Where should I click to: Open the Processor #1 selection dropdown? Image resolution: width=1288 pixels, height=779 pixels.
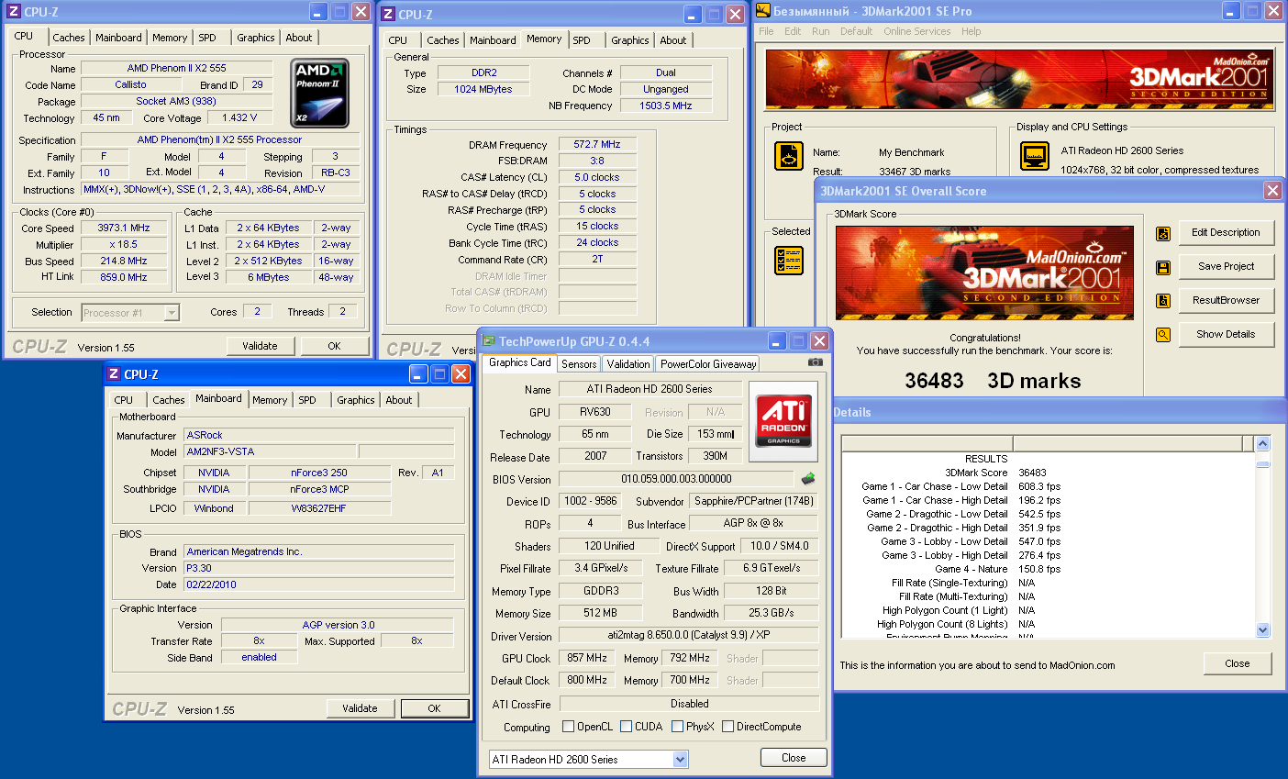(172, 313)
